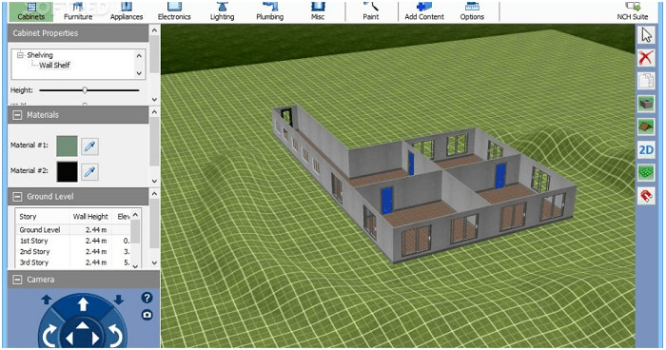Image resolution: width=666 pixels, height=350 pixels.
Task: Collapse the Shelving tree node
Action: tap(20, 55)
